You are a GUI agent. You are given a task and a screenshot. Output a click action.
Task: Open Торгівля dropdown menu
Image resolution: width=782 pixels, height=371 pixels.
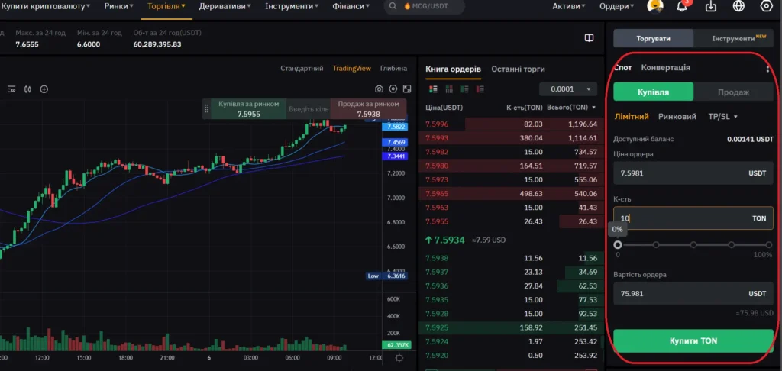[x=166, y=6]
